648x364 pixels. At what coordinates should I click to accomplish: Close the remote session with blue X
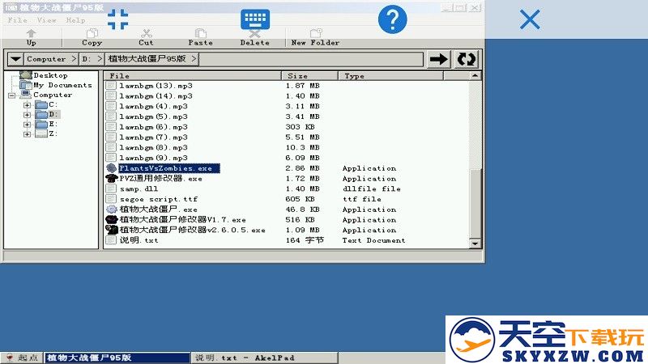tap(530, 19)
